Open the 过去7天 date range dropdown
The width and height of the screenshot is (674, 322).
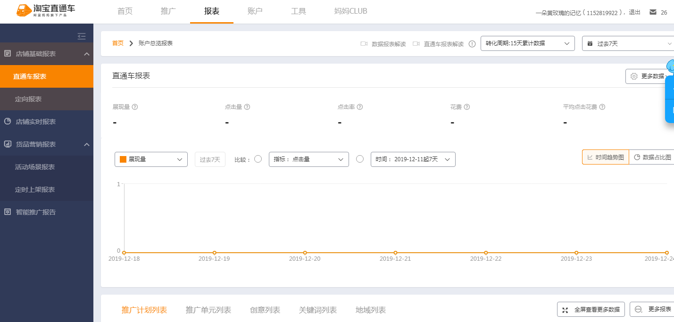tap(629, 43)
